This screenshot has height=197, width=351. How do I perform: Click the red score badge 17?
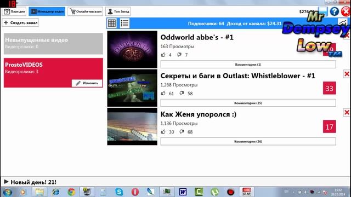tap(329, 126)
